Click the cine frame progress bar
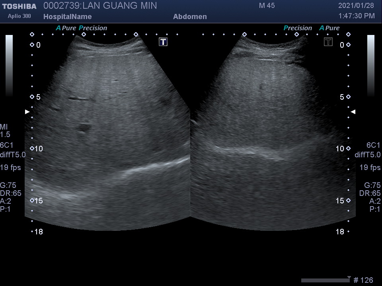 (325, 280)
